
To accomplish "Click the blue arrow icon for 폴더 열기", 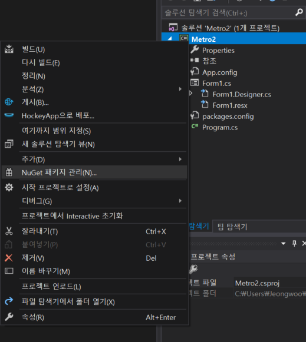I will (9, 301).
